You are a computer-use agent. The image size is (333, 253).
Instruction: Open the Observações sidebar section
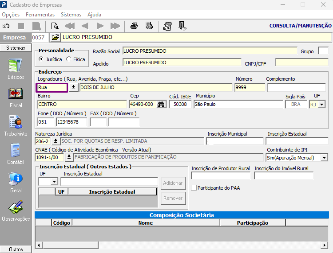click(16, 211)
